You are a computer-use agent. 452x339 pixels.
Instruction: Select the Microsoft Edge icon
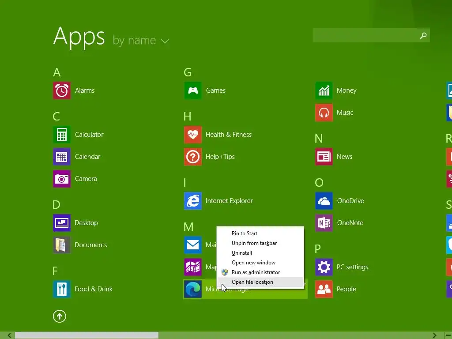click(193, 289)
